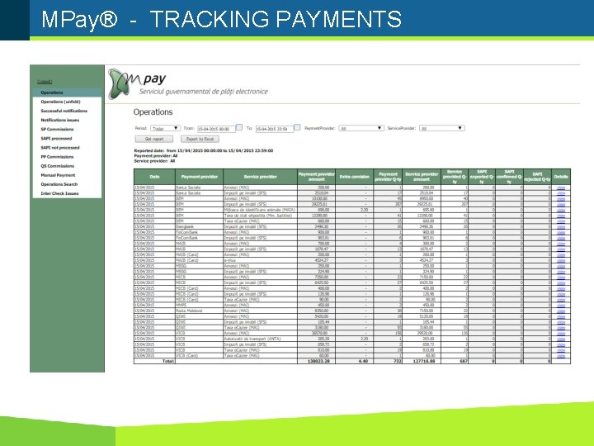Open the calendar picker beside the From field
The image size is (594, 446).
tap(239, 127)
